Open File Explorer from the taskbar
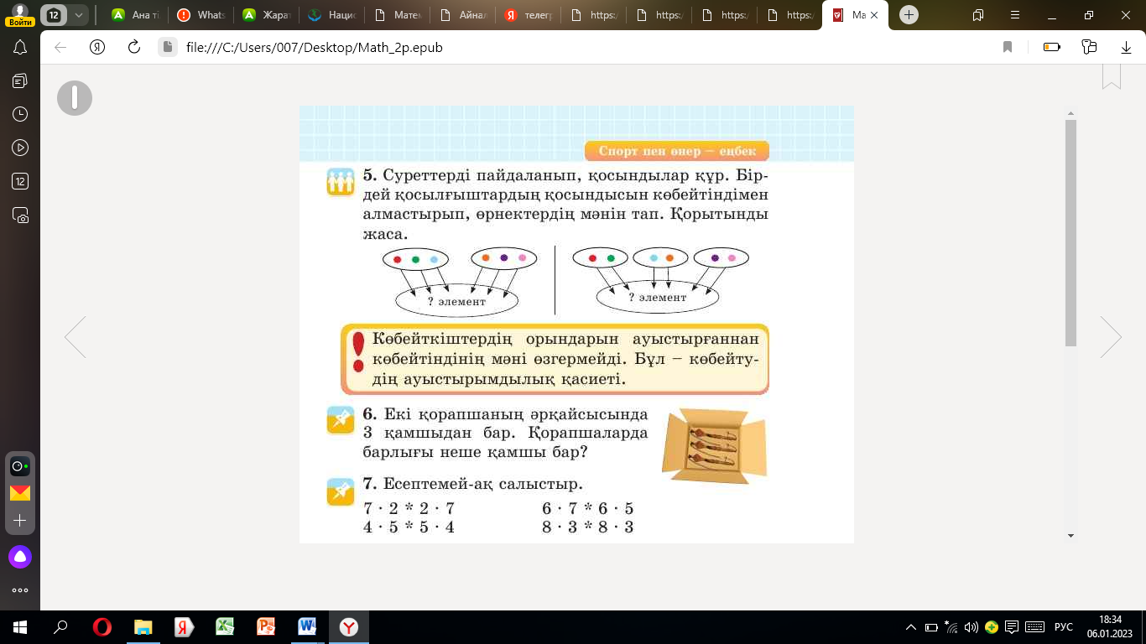The width and height of the screenshot is (1146, 644). click(x=143, y=627)
